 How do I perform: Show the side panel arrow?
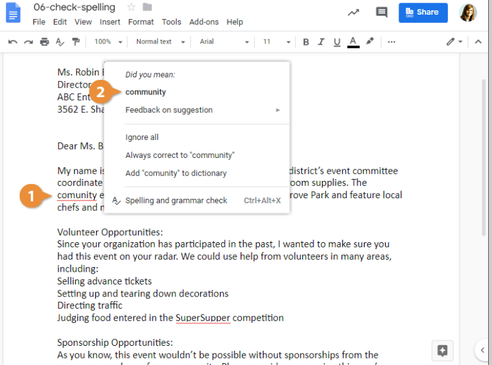pyautogui.click(x=482, y=350)
